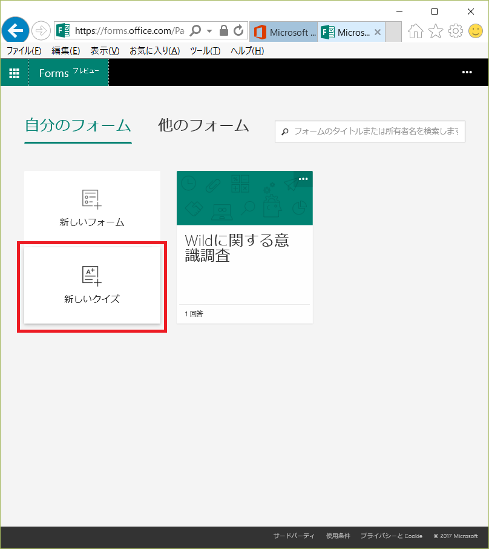Open browser Tools gear icon
Viewport: 489px width, 549px height.
456,31
